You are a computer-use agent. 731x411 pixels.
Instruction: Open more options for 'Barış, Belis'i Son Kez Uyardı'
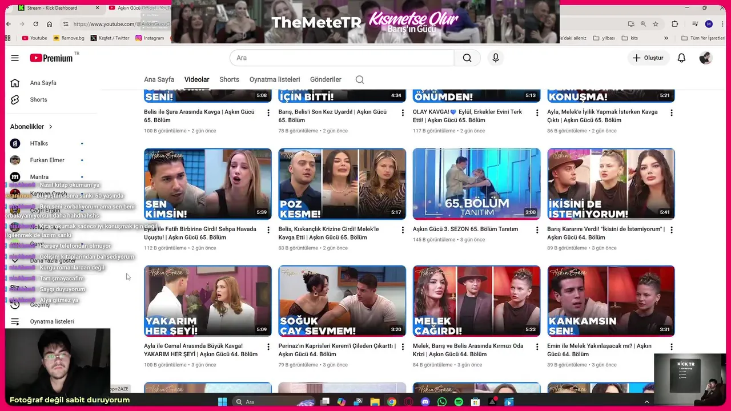[403, 113]
